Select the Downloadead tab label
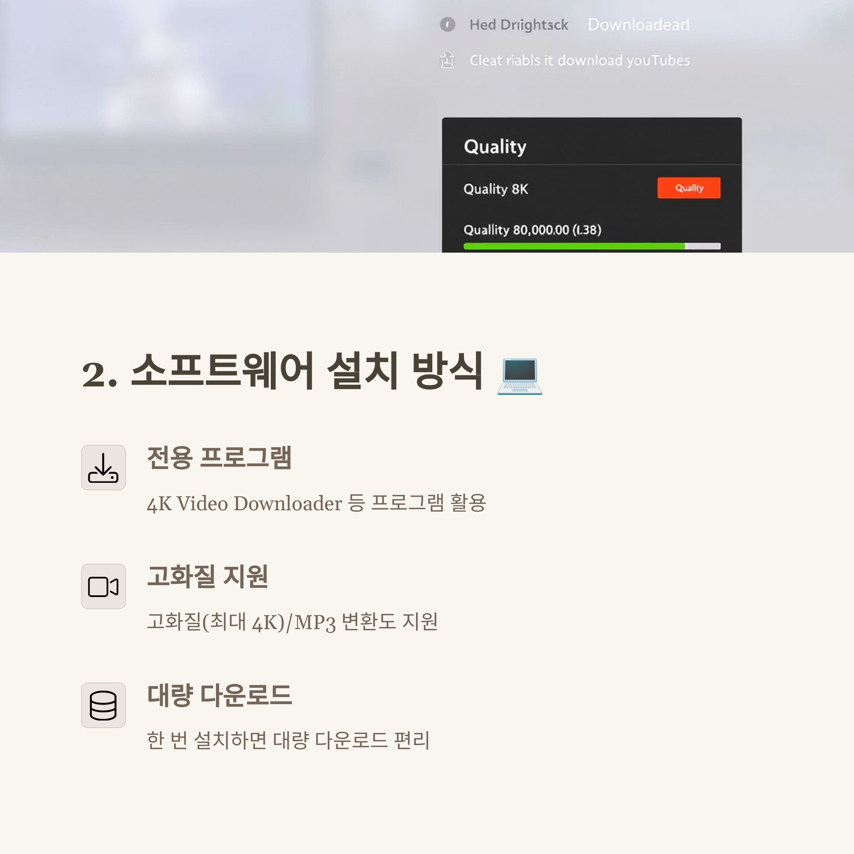The width and height of the screenshot is (854, 854). tap(639, 25)
